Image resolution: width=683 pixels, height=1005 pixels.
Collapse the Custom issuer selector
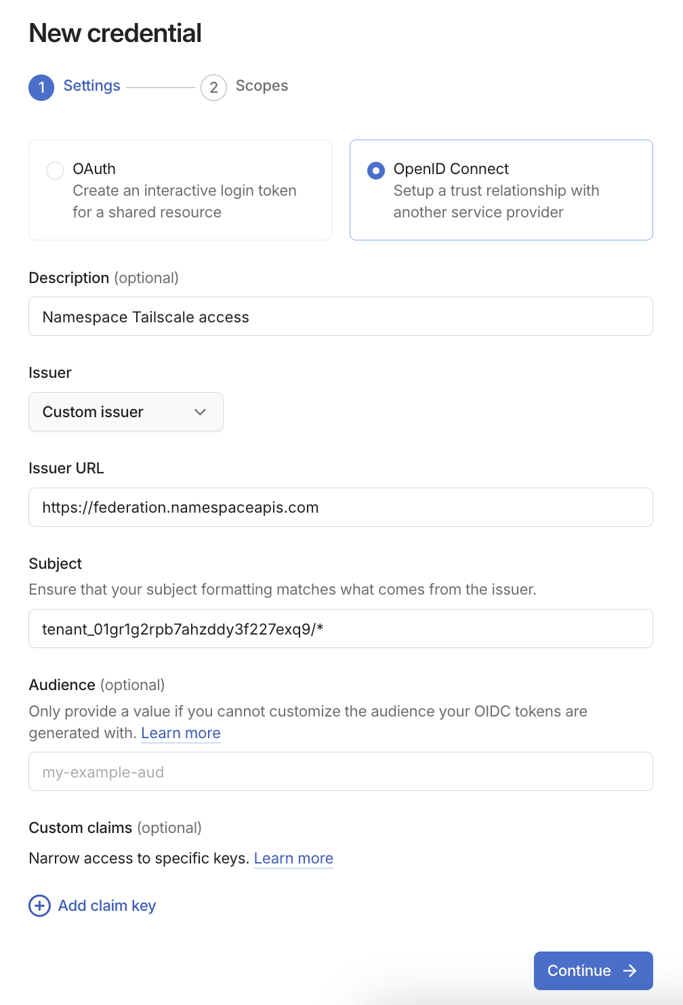point(125,412)
